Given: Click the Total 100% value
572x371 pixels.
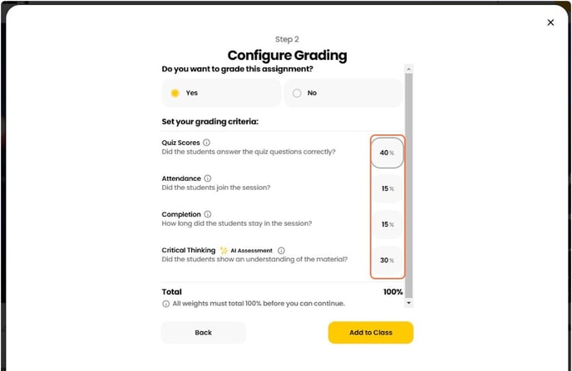Looking at the screenshot, I should pos(392,292).
